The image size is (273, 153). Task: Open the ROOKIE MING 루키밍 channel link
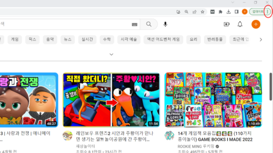pyautogui.click(x=196, y=146)
